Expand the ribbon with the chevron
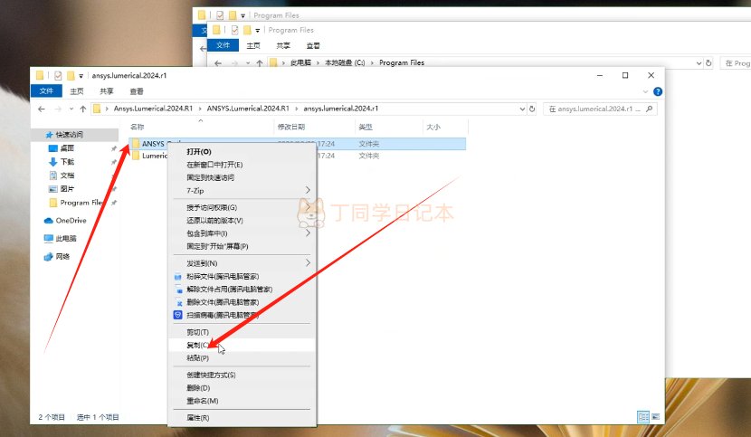Viewport: 751px width, 437px height. point(644,91)
